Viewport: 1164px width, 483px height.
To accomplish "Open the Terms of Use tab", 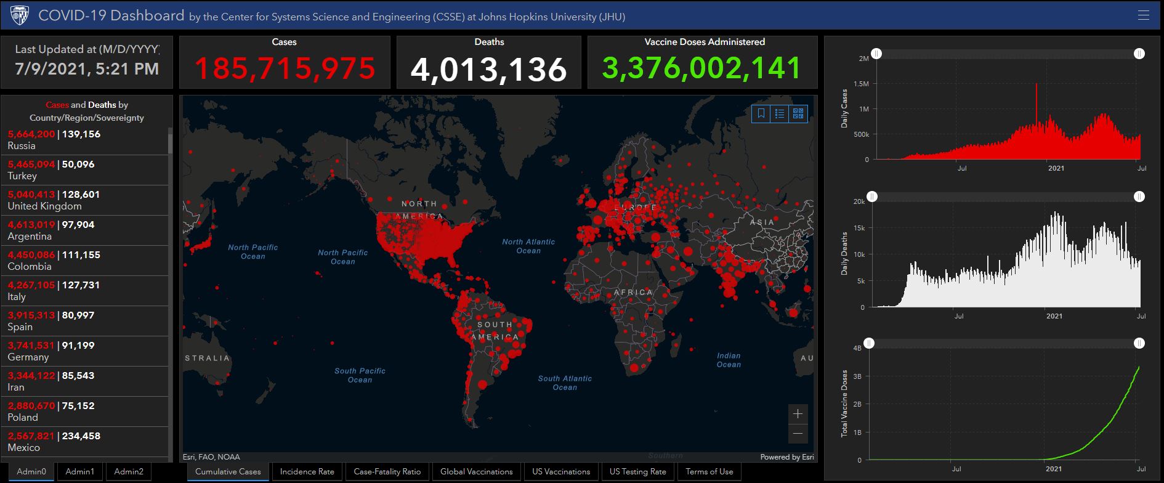I will pyautogui.click(x=709, y=472).
